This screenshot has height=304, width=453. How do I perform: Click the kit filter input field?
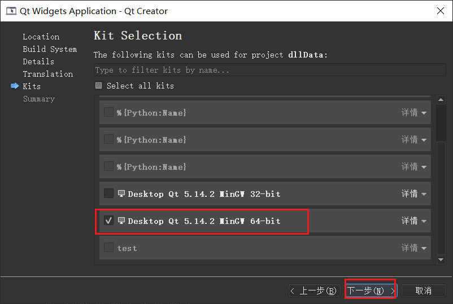(270, 70)
